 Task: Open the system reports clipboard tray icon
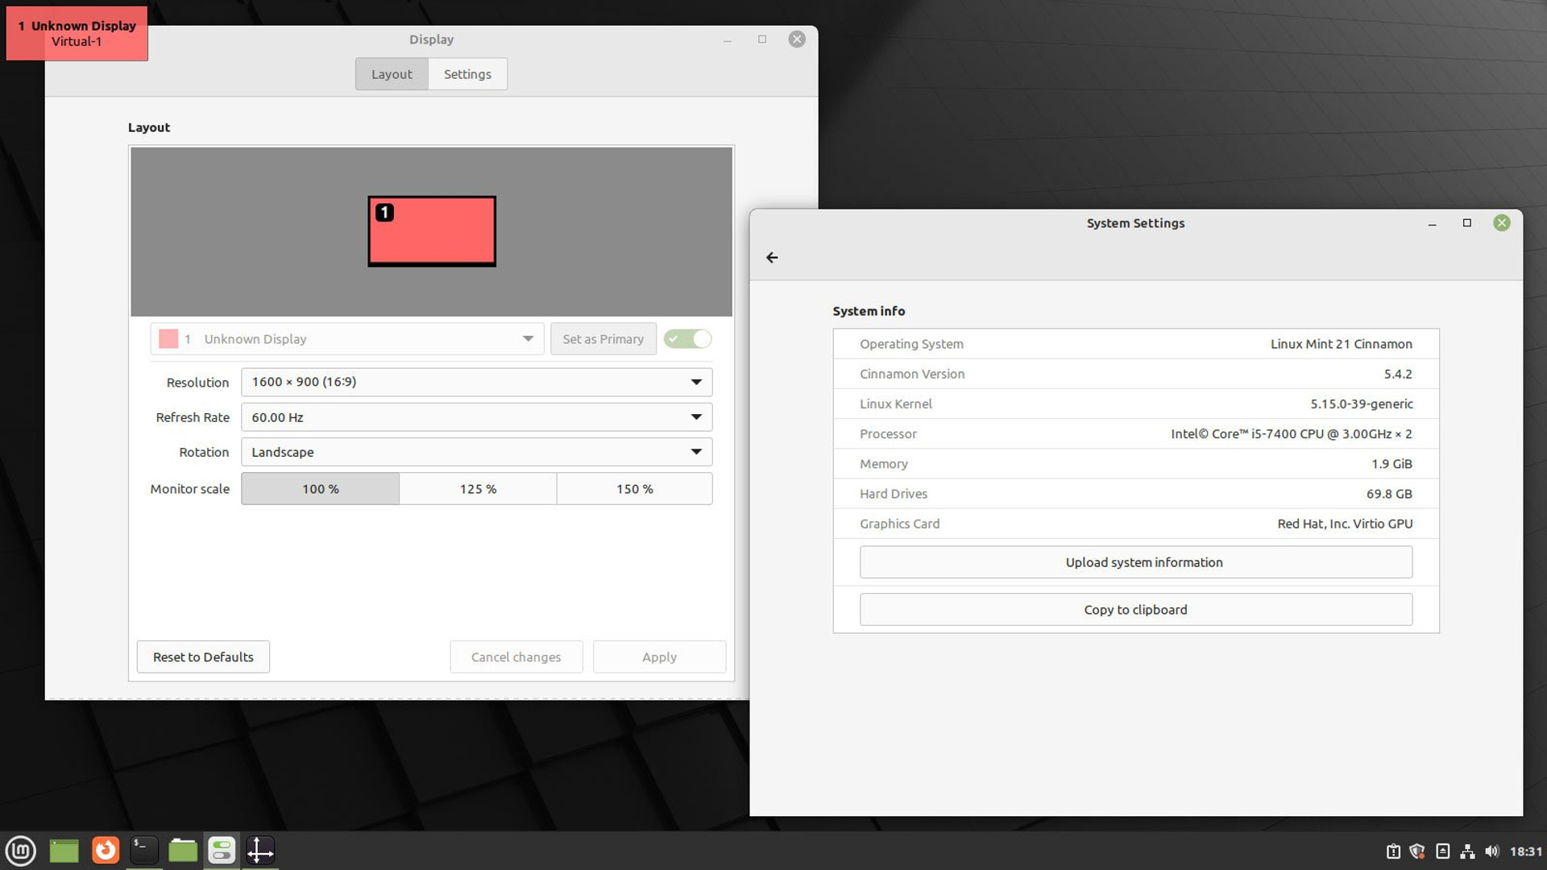(1393, 851)
